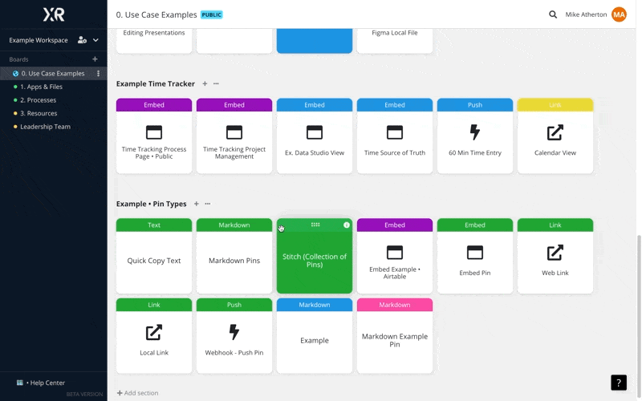This screenshot has width=642, height=401.
Task: Open Time Source of Truth embed pin
Action: tap(395, 136)
